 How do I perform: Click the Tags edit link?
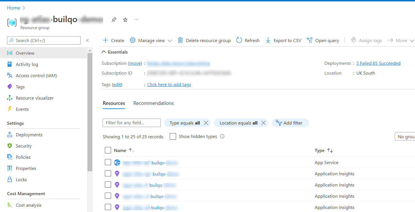click(117, 84)
